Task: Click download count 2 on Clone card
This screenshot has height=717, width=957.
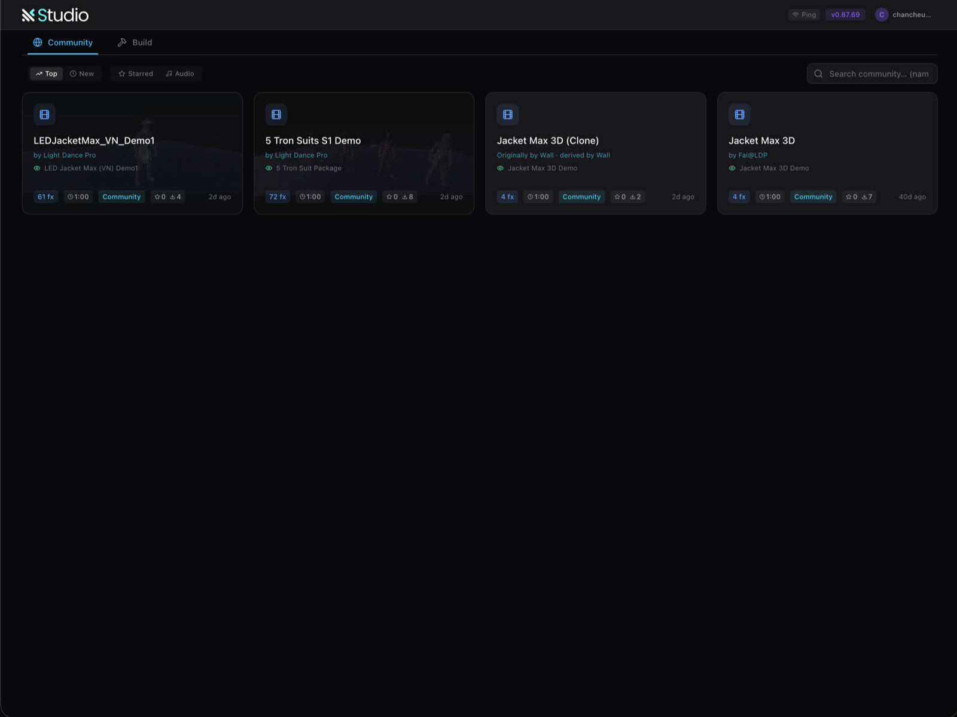Action: click(x=635, y=197)
